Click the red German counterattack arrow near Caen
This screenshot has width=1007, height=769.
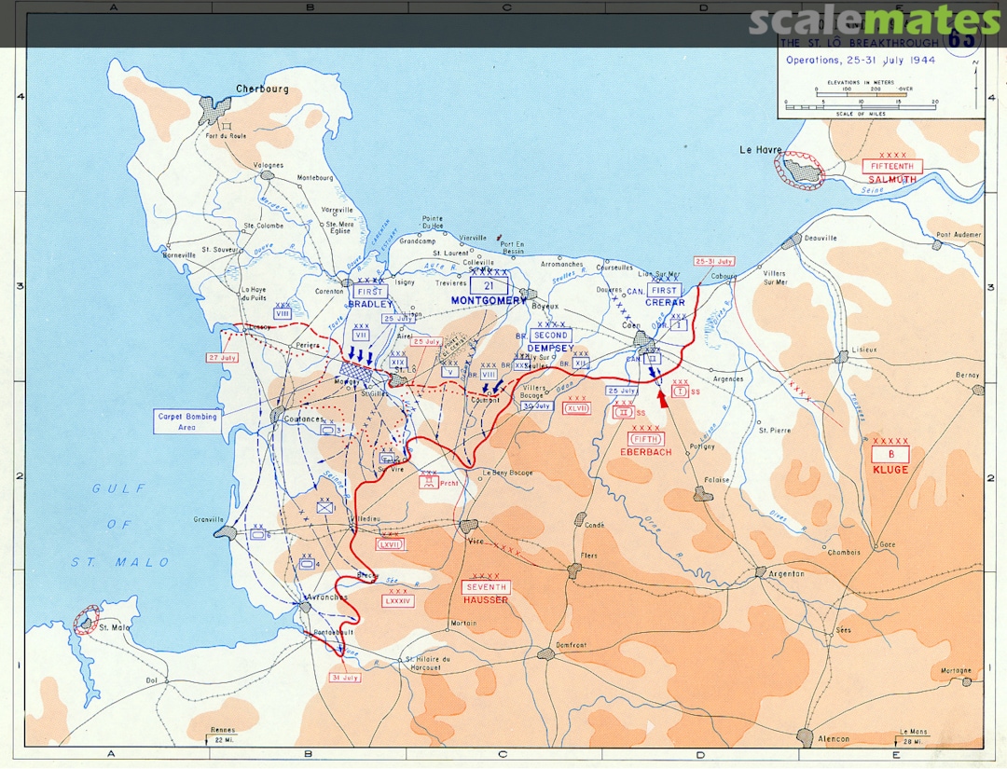(663, 398)
